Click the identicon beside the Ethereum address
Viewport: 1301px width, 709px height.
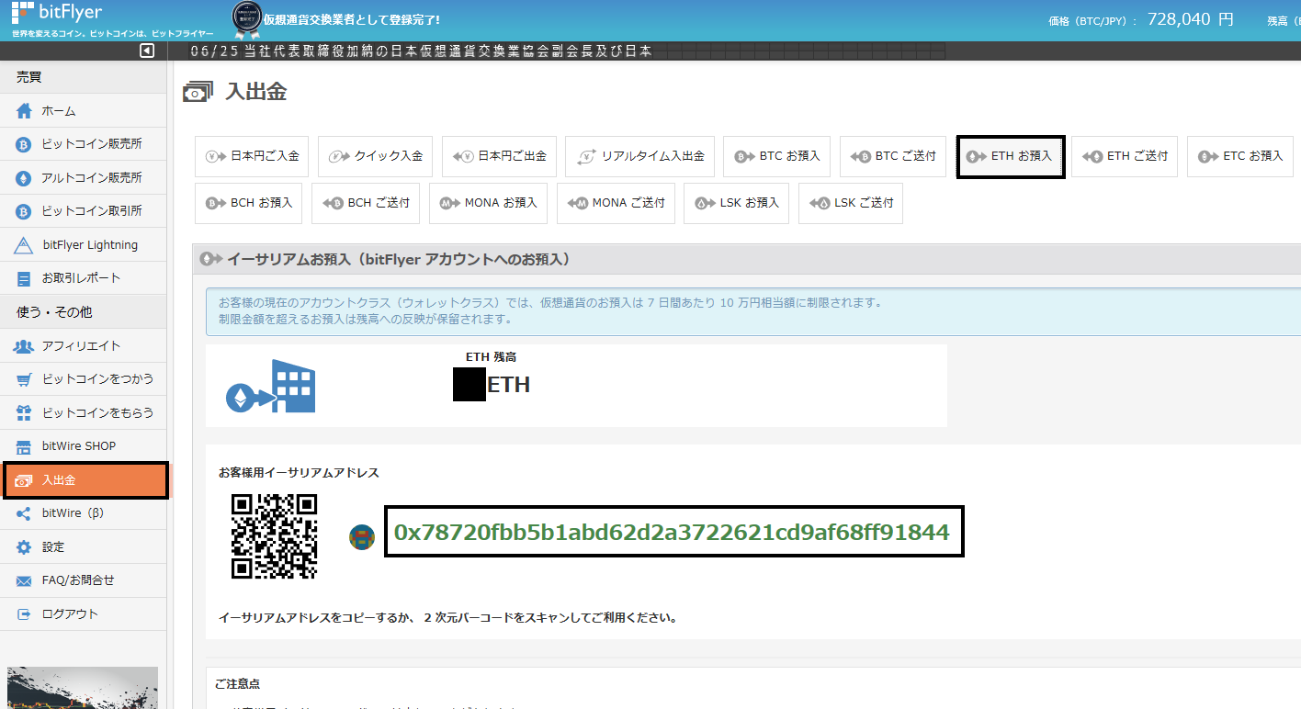(x=362, y=537)
